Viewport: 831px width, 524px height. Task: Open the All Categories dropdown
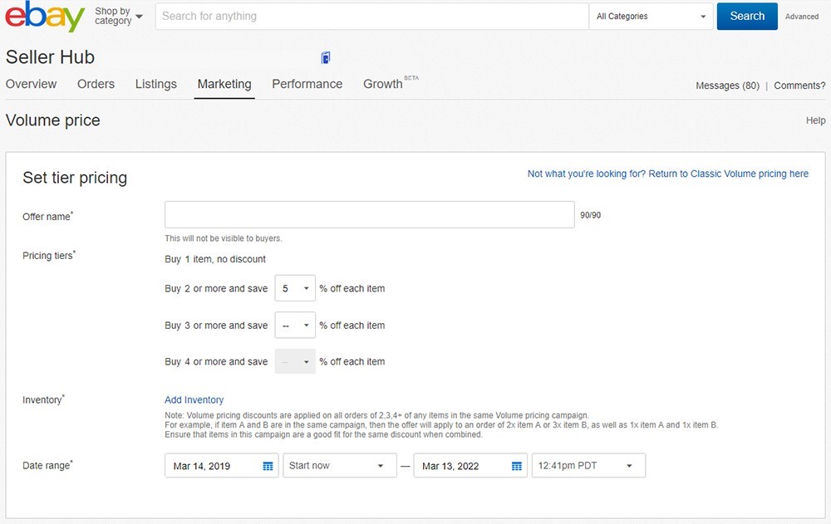[x=651, y=17]
